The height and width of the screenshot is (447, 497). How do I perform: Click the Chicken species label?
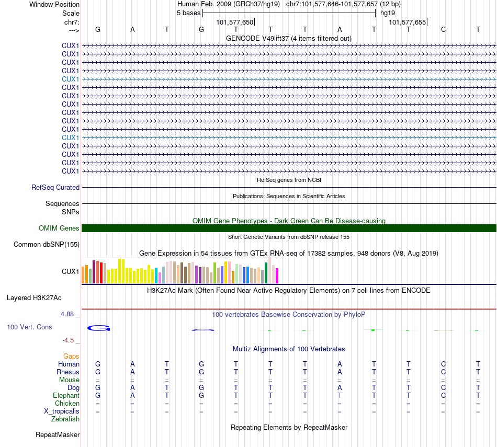coord(67,403)
